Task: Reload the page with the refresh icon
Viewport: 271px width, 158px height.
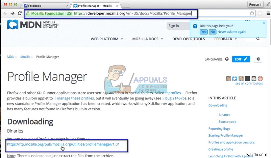Action: tap(20, 13)
